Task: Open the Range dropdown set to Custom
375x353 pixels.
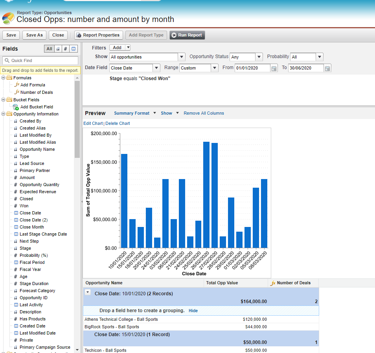Action: point(199,68)
